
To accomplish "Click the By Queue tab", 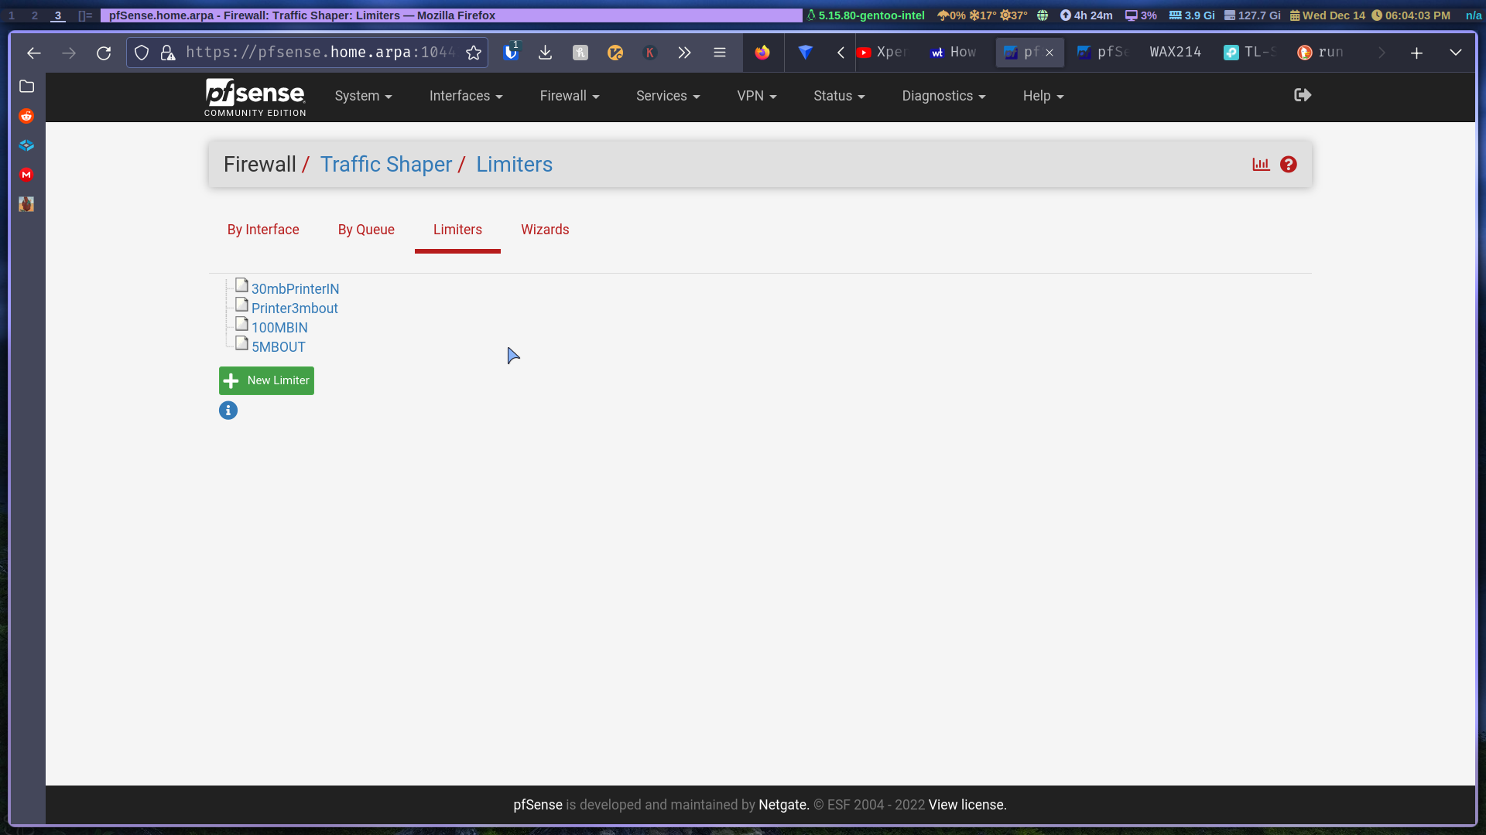I will point(365,230).
